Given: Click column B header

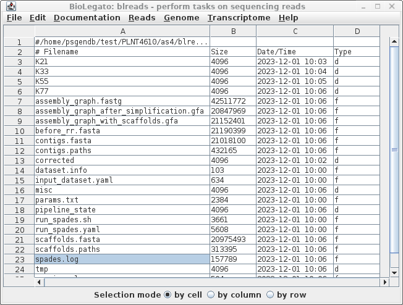Looking at the screenshot, I should [233, 31].
